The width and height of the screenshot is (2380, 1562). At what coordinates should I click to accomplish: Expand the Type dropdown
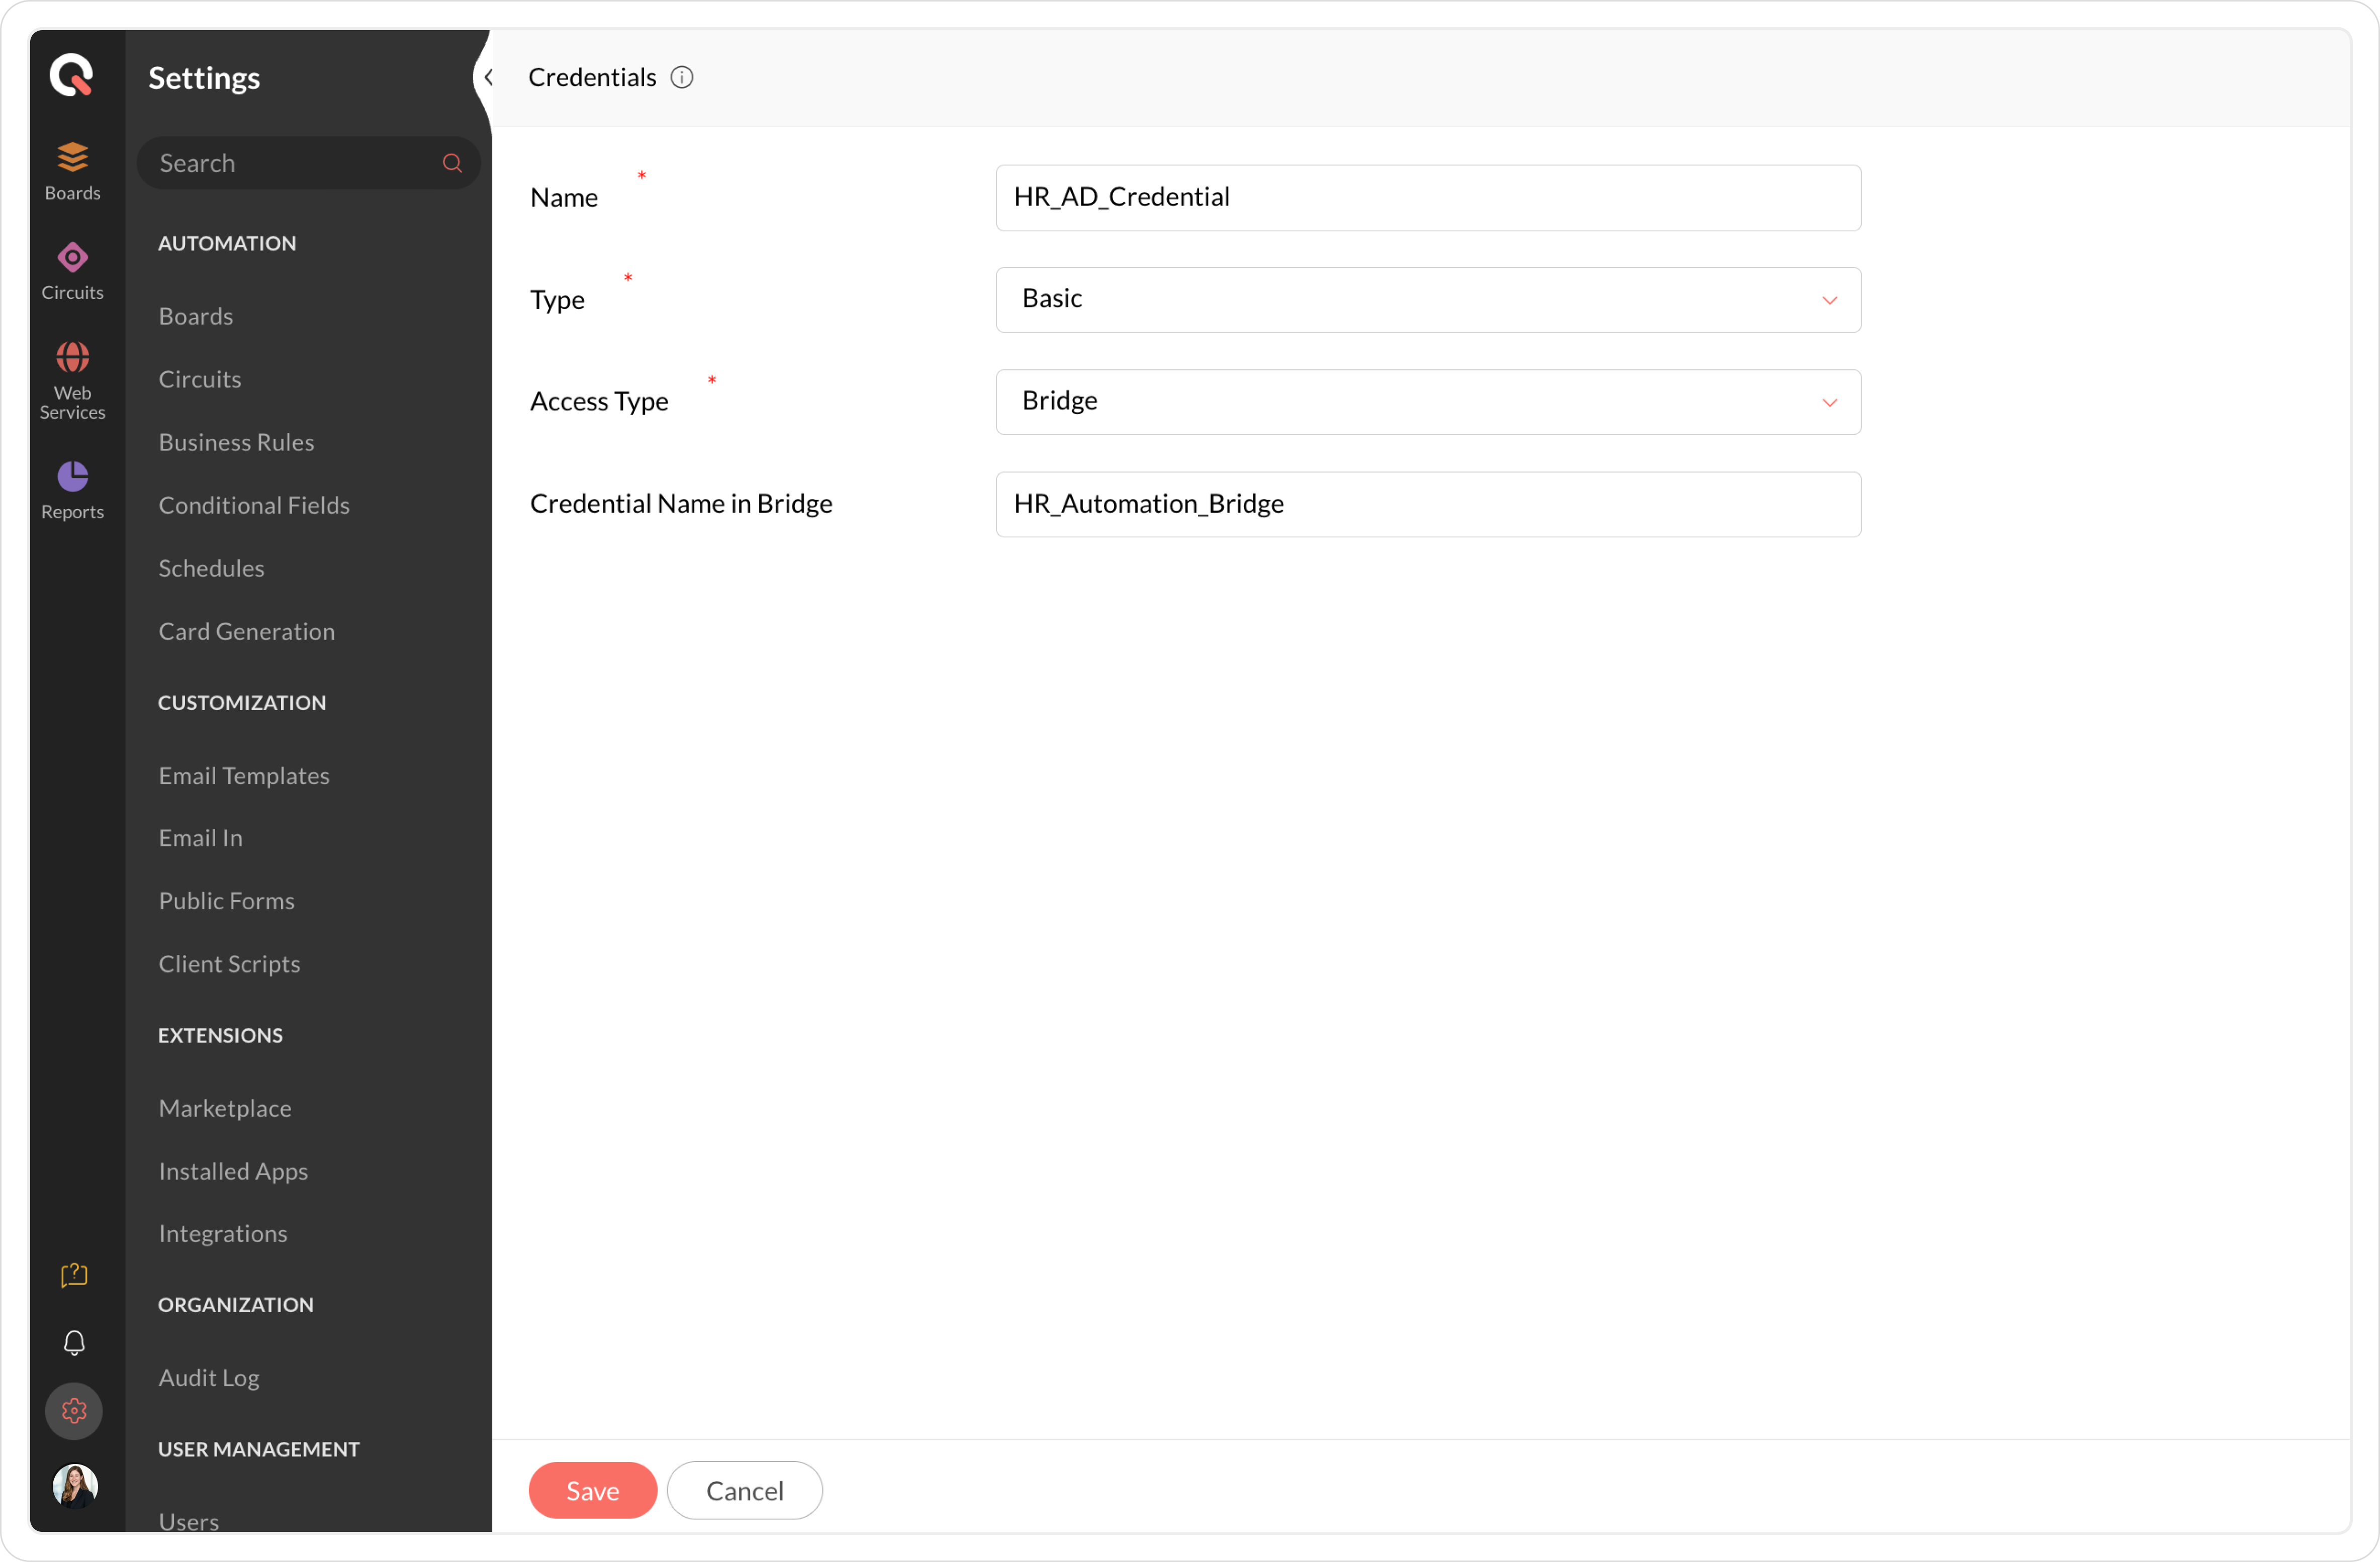tap(1428, 299)
